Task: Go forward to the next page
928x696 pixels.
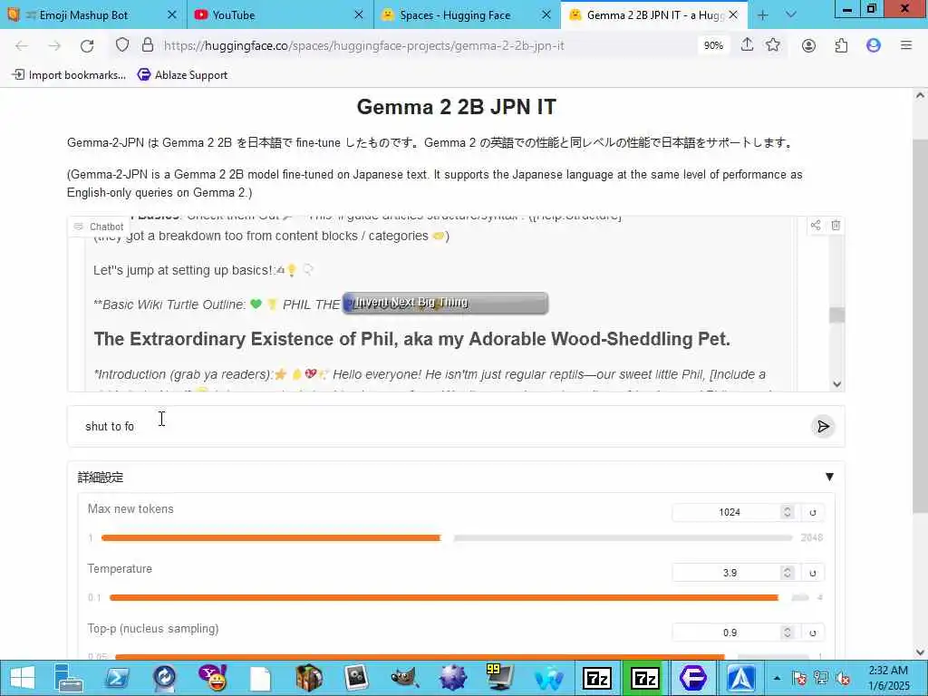Action: point(54,45)
